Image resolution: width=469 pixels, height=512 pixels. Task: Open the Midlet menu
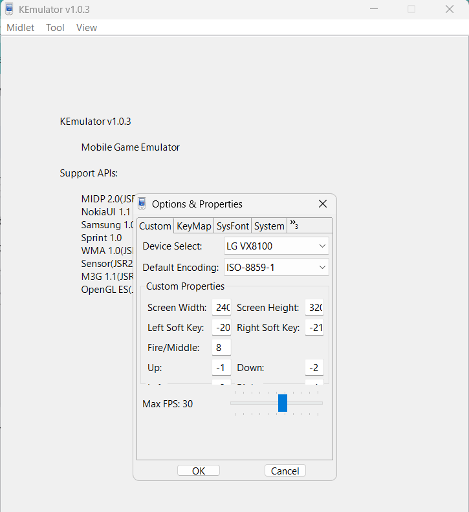(21, 28)
